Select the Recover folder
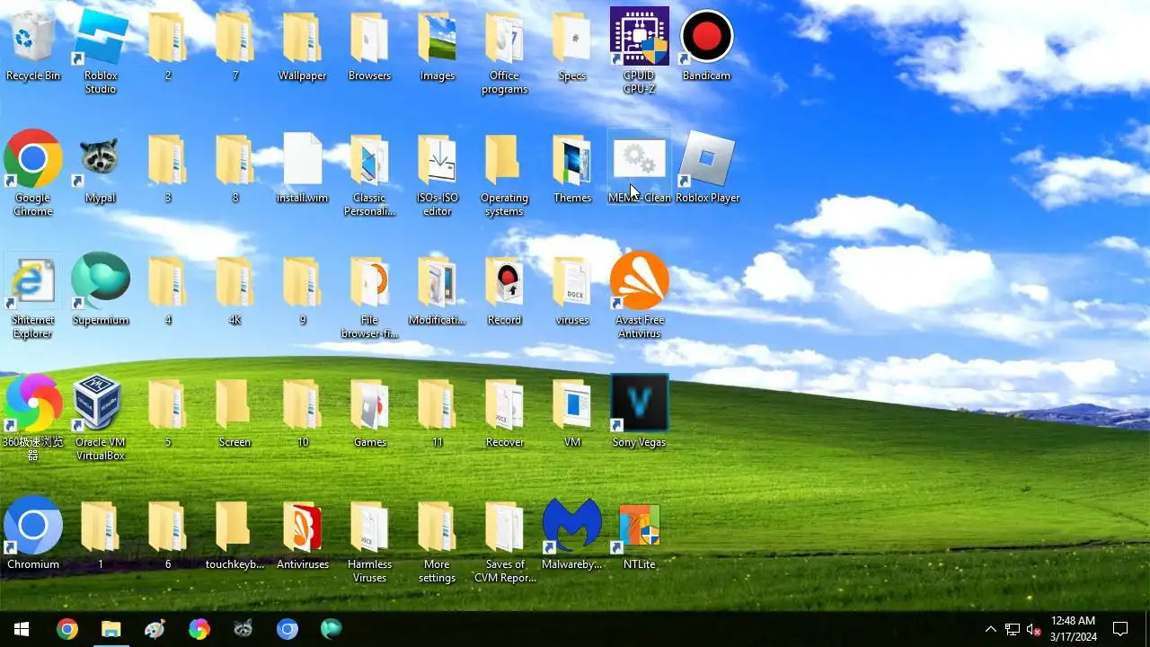The image size is (1150, 647). point(504,412)
